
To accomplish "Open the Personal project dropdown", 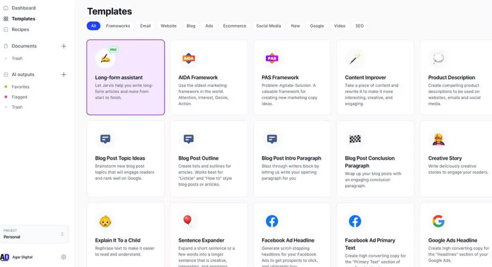I will click(35, 234).
